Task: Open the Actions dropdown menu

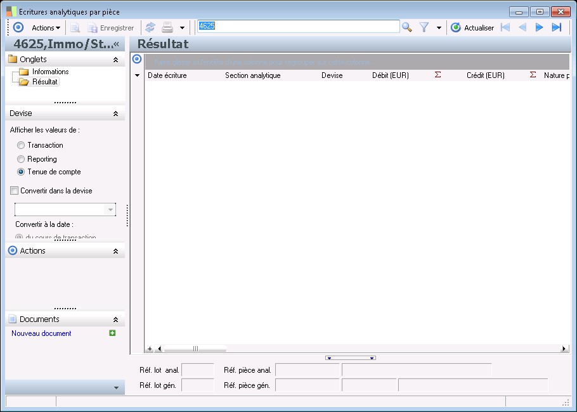Action: tap(46, 28)
